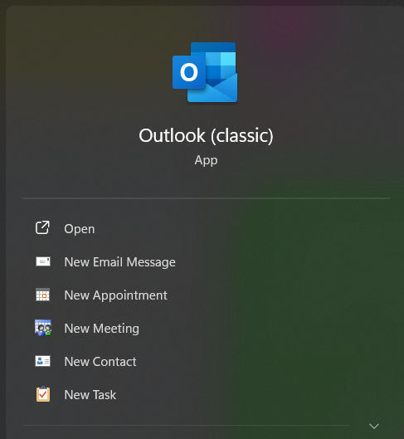Click the App subtitle under the title

pos(206,160)
